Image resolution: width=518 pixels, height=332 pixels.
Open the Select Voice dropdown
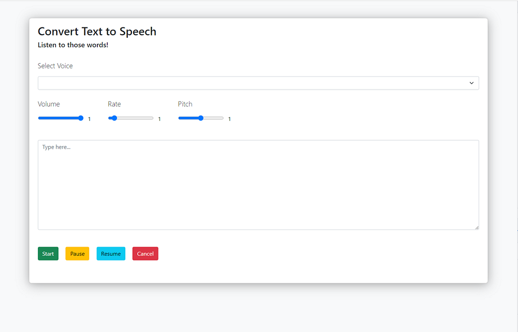pos(258,83)
